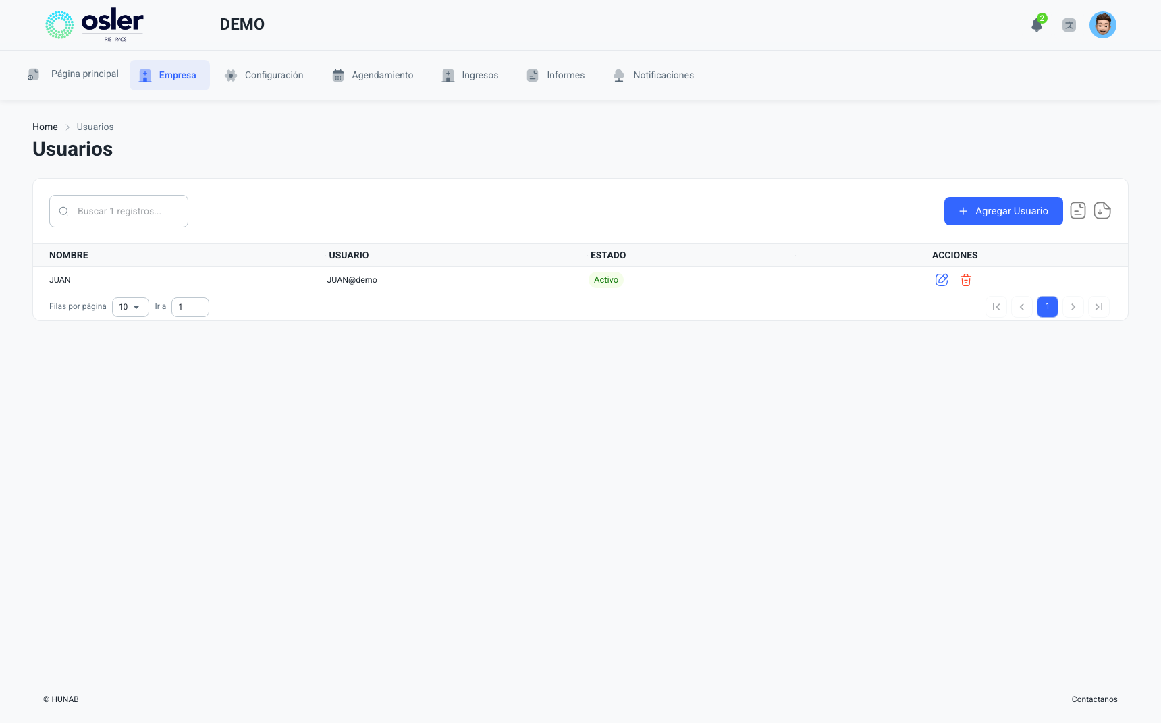The image size is (1161, 723).
Task: Open the Notificaciones menu
Action: click(653, 75)
